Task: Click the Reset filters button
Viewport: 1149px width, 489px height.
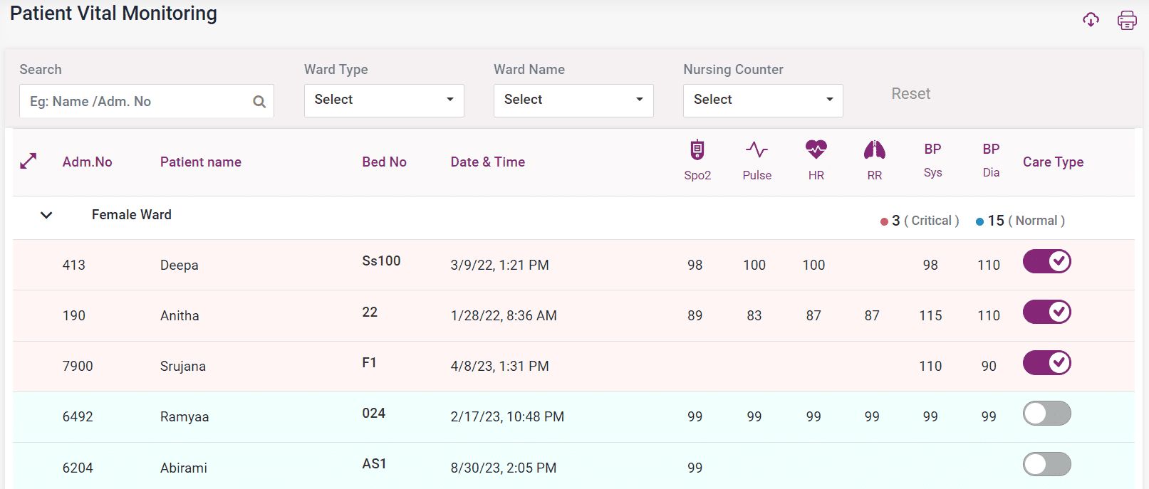Action: point(910,94)
